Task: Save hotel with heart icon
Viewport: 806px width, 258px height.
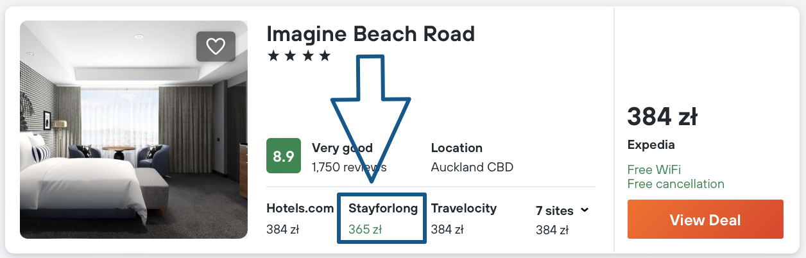Action: click(216, 46)
